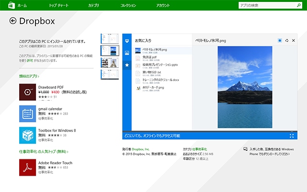Select ホリデーカード.png in the list
This screenshot has height=192, width=307.
click(x=162, y=88)
